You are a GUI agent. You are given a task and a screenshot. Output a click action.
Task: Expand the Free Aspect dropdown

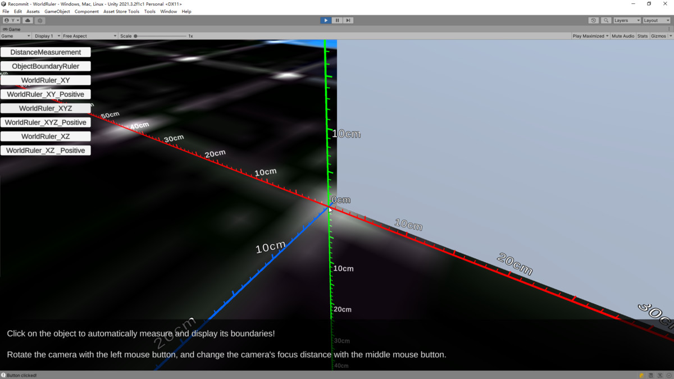point(90,36)
